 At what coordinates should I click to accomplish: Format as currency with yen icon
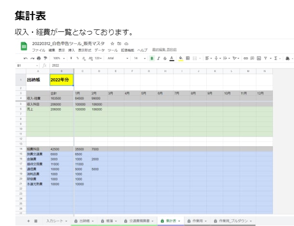pos(71,58)
